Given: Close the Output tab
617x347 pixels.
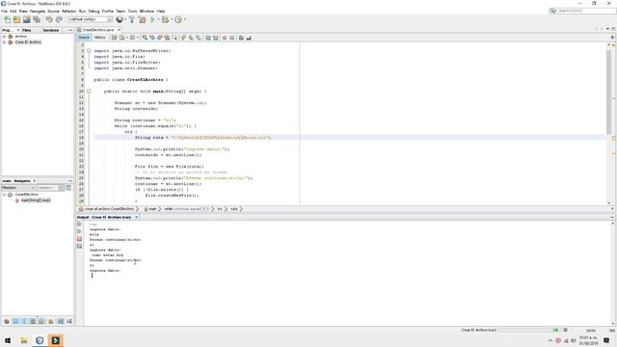Looking at the screenshot, I should pos(137,217).
